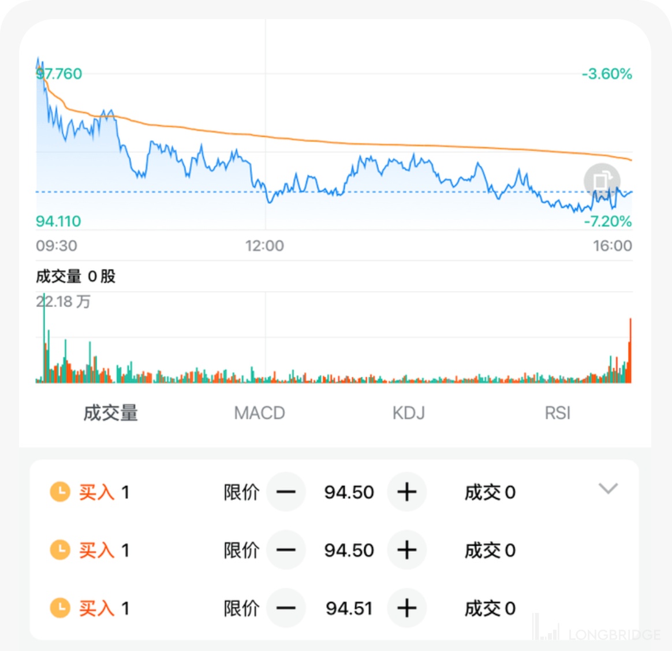The height and width of the screenshot is (651, 672).
Task: Click the 12:00 mark on the chart
Action: (x=265, y=246)
